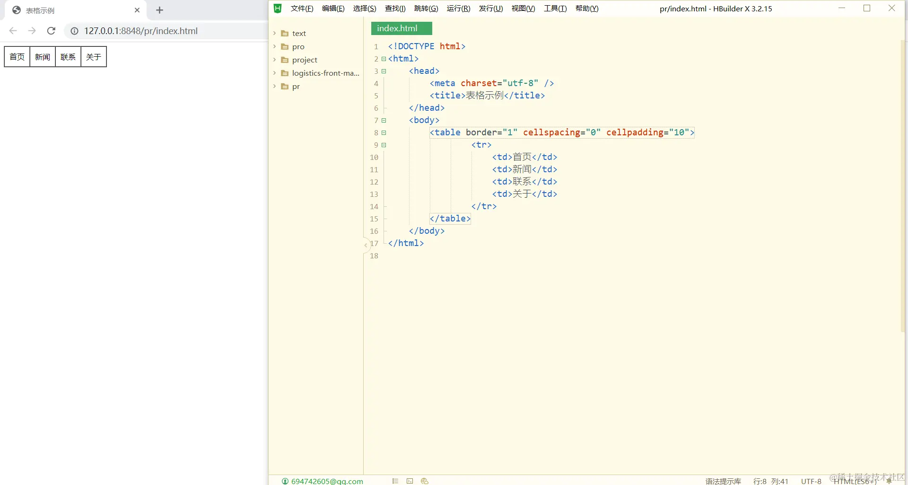Click the browser address bar URL

point(141,31)
